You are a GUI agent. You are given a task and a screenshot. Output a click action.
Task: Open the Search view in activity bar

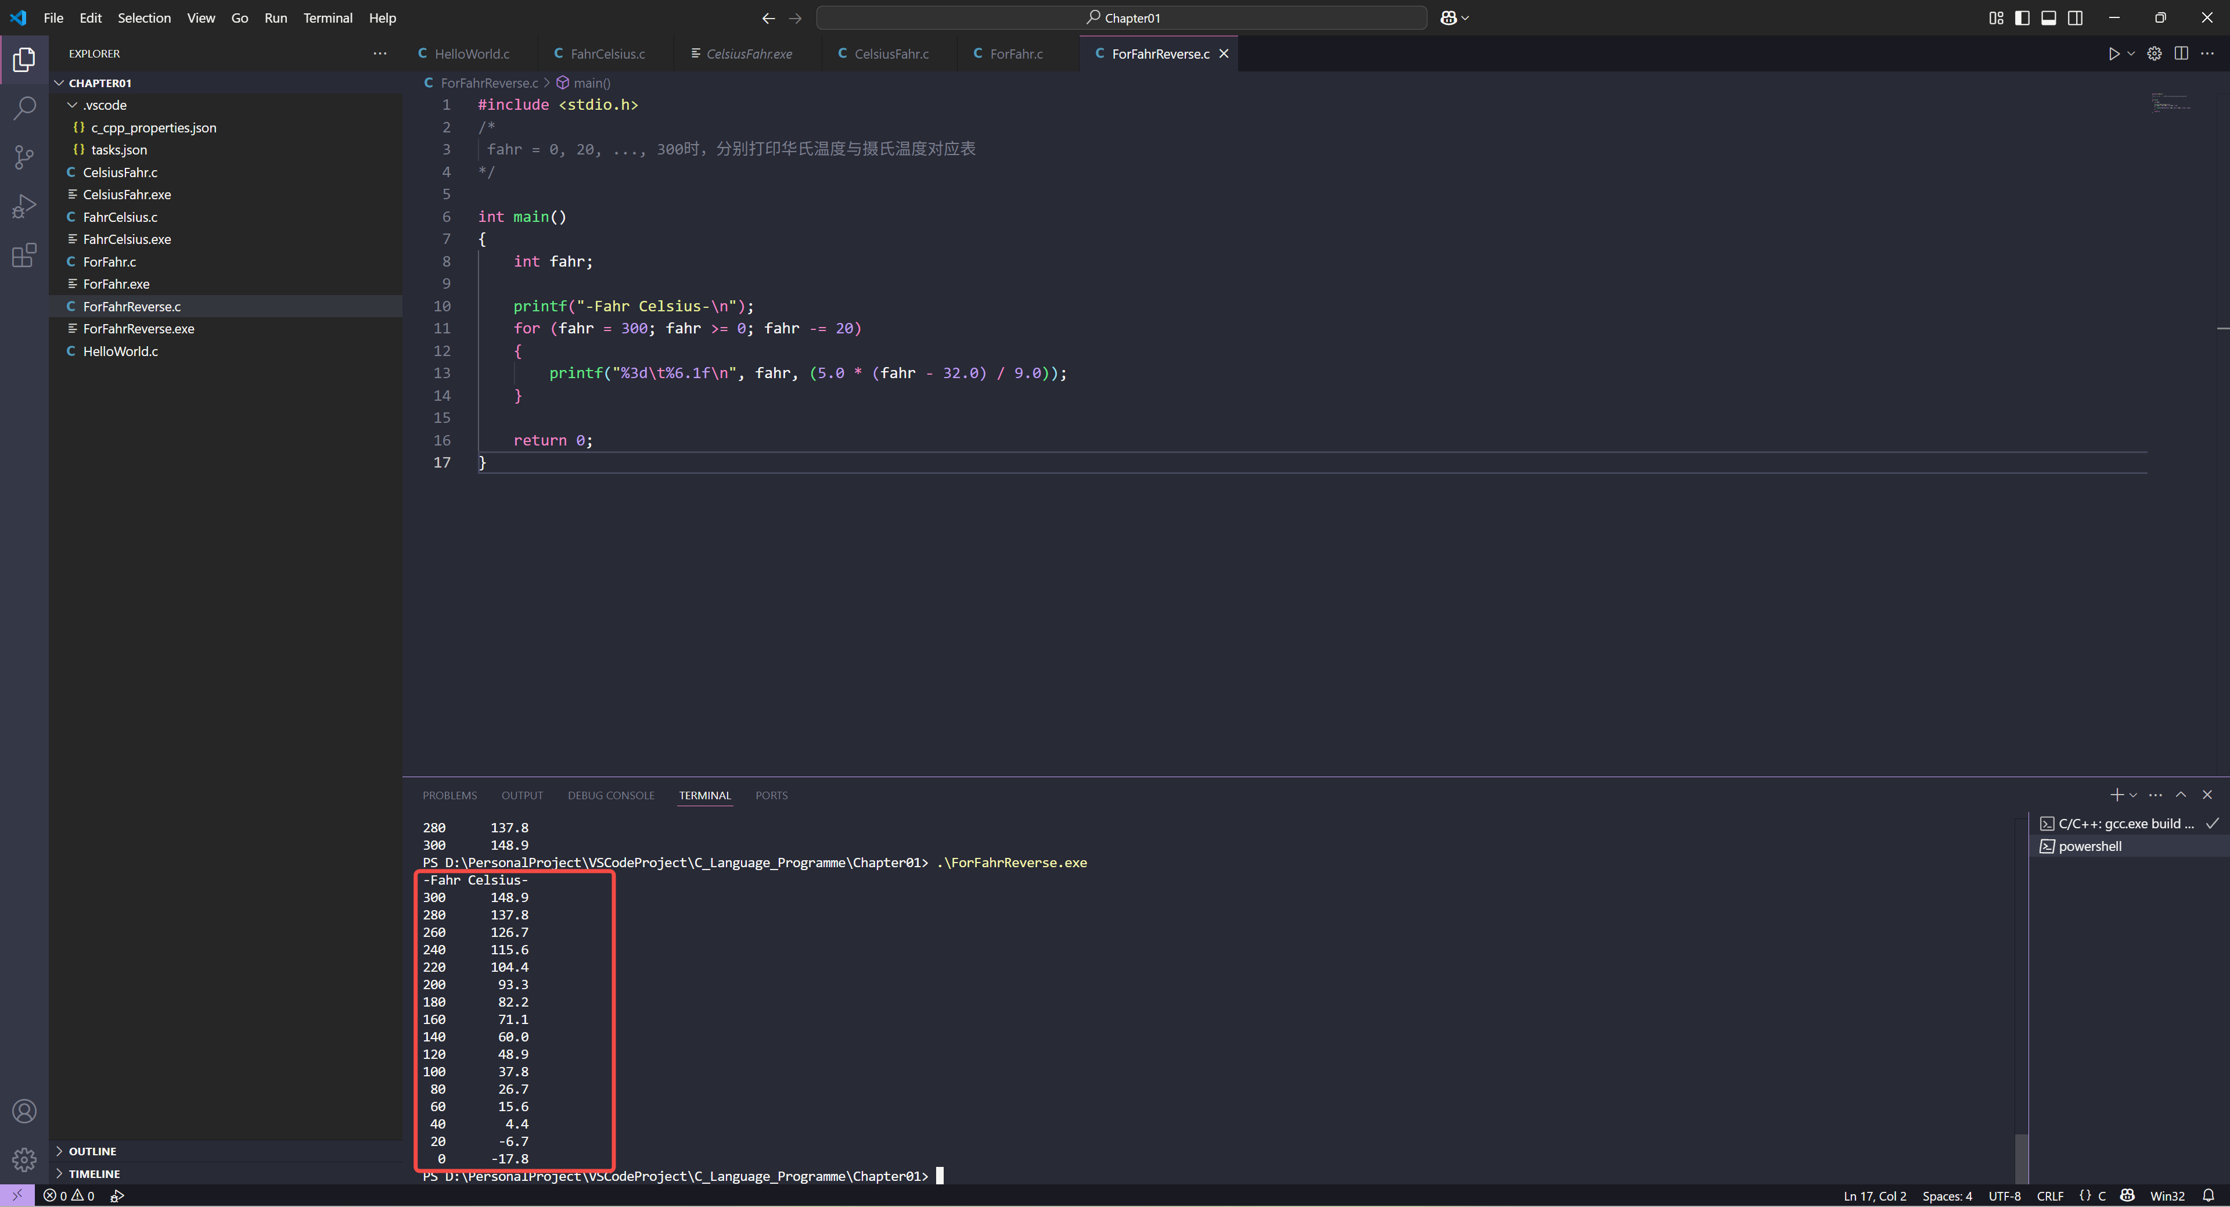[24, 108]
